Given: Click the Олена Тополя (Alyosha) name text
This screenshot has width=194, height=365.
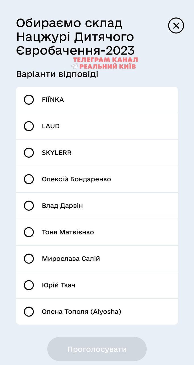Looking at the screenshot, I should (82, 312).
